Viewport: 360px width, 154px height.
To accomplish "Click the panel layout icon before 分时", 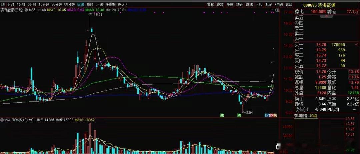I will click(x=3, y=4).
